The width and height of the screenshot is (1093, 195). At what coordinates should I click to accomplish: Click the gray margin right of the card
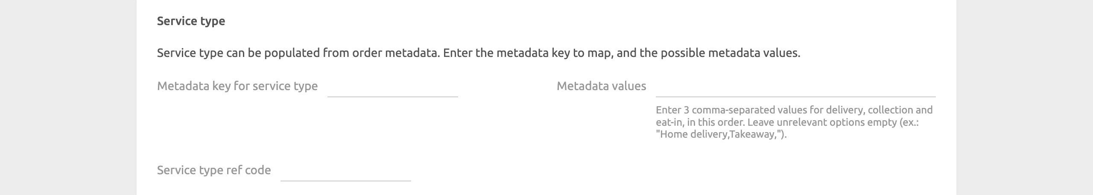pyautogui.click(x=1025, y=98)
